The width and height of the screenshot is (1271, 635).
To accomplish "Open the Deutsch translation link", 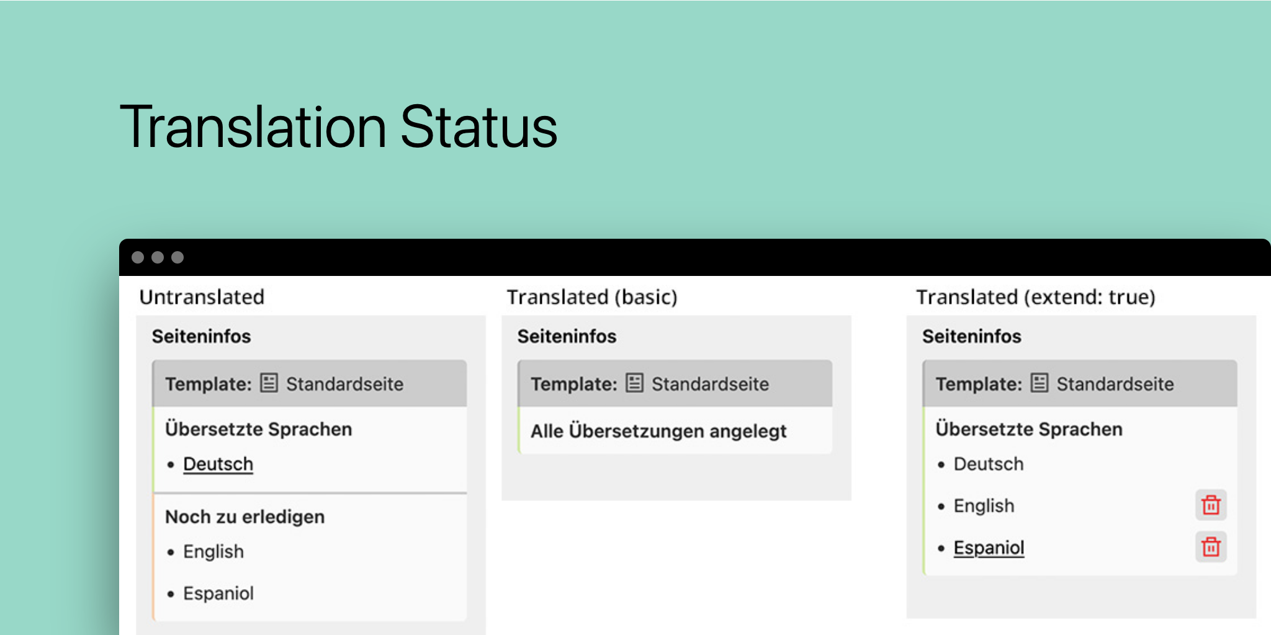I will (218, 463).
